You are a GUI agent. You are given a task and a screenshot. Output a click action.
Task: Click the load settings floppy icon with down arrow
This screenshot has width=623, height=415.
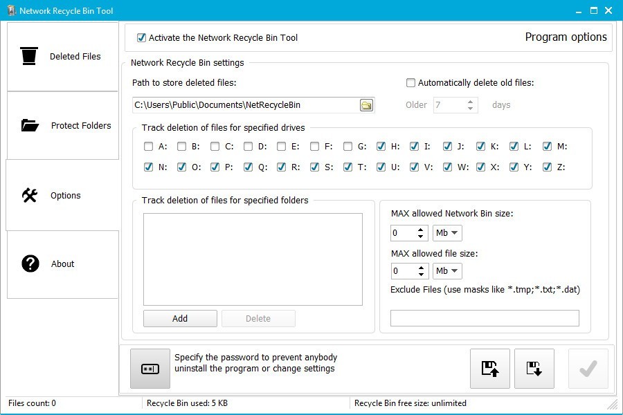pos(534,369)
